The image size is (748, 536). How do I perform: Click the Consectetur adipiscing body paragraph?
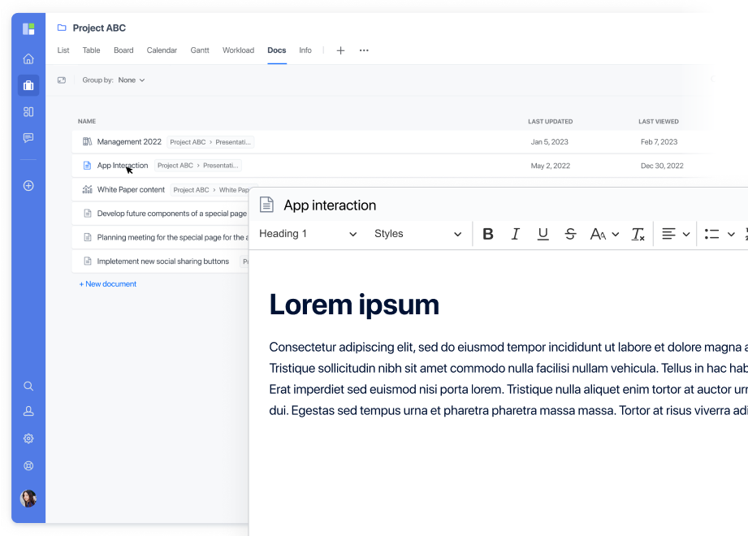pos(508,378)
